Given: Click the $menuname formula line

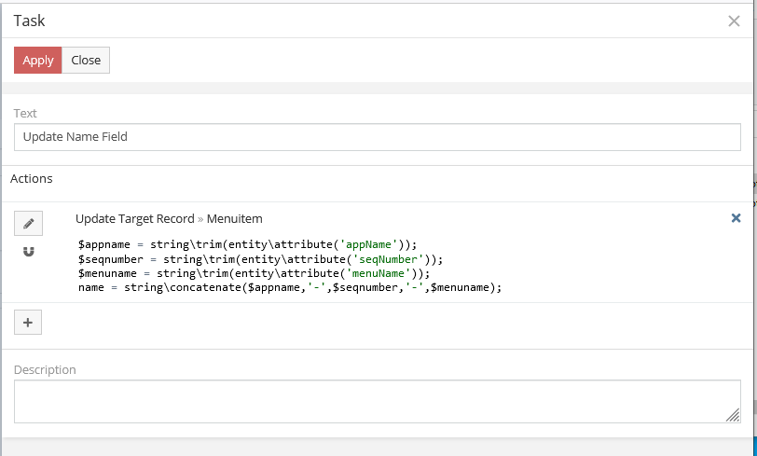Looking at the screenshot, I should tap(254, 273).
